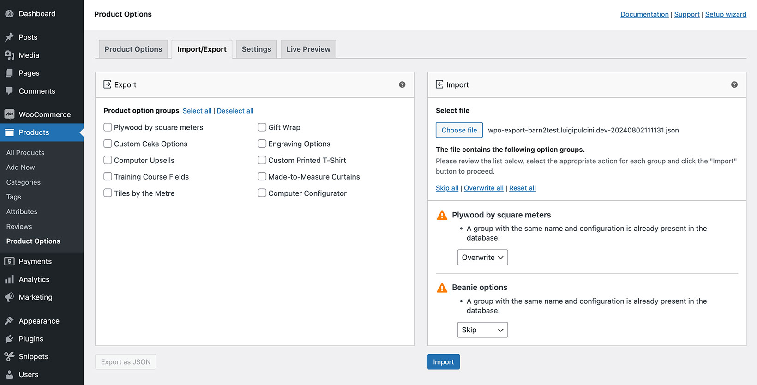Click the Marketing megaphone icon
757x385 pixels.
point(9,297)
